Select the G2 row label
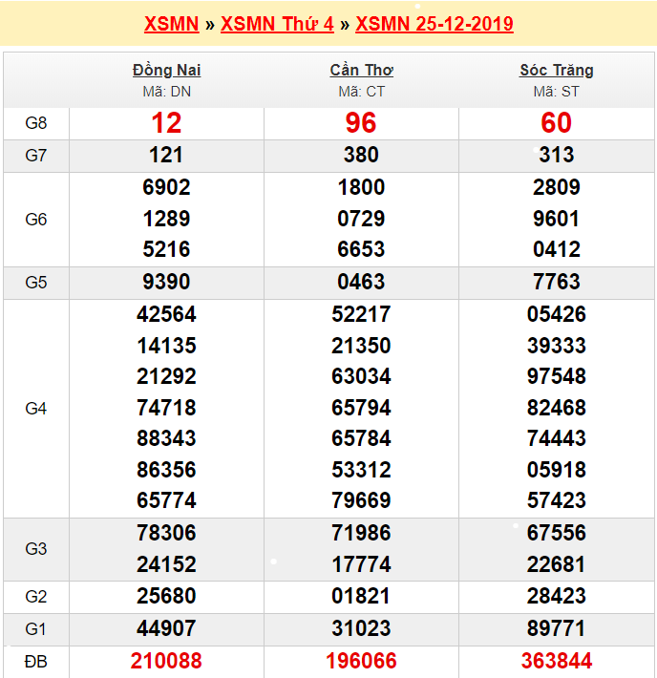The height and width of the screenshot is (678, 657). click(36, 597)
